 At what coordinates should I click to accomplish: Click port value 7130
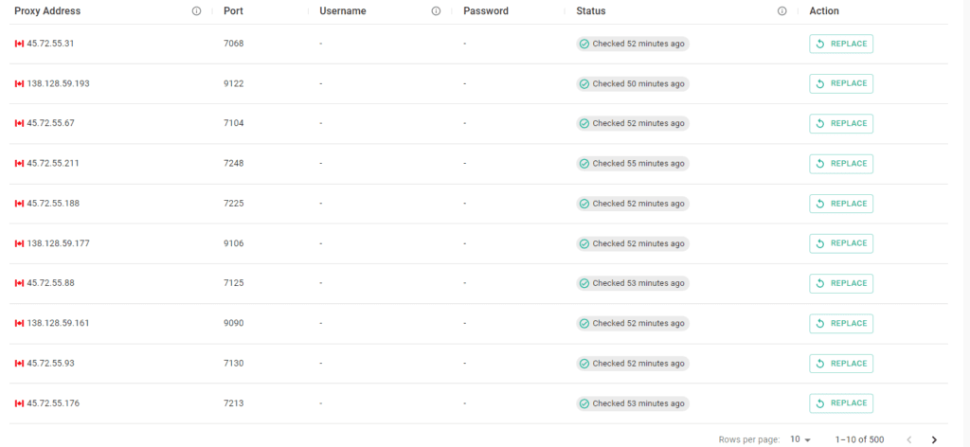[x=234, y=364]
